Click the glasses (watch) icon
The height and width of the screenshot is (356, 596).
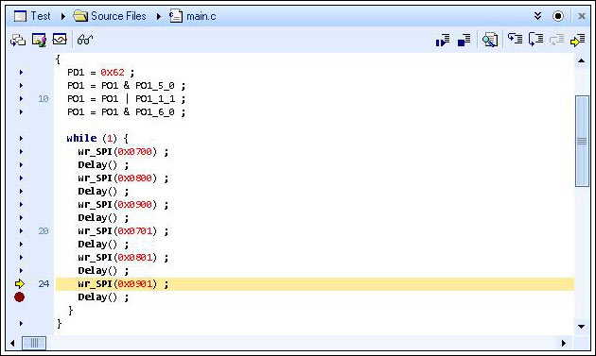(x=85, y=39)
